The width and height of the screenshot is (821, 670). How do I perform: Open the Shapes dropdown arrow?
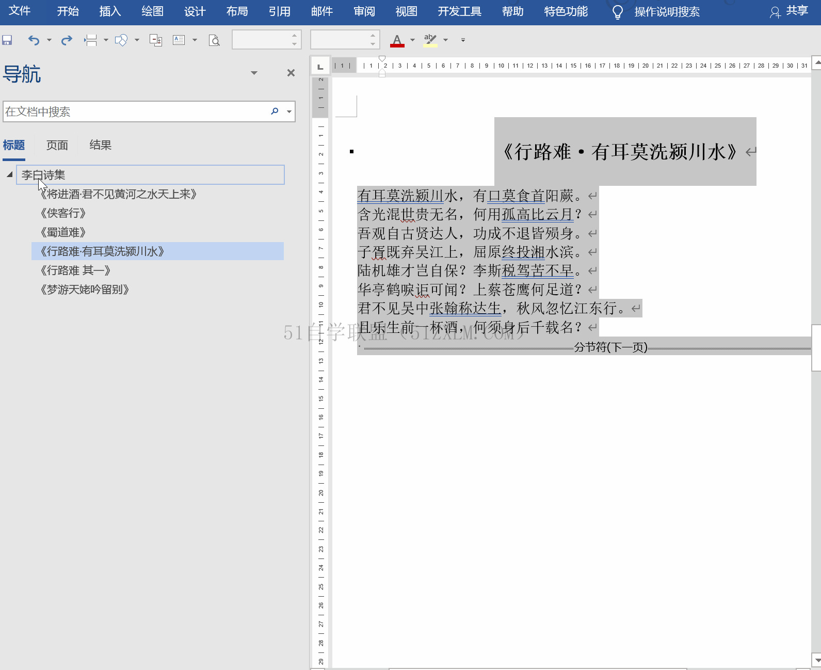coord(137,40)
